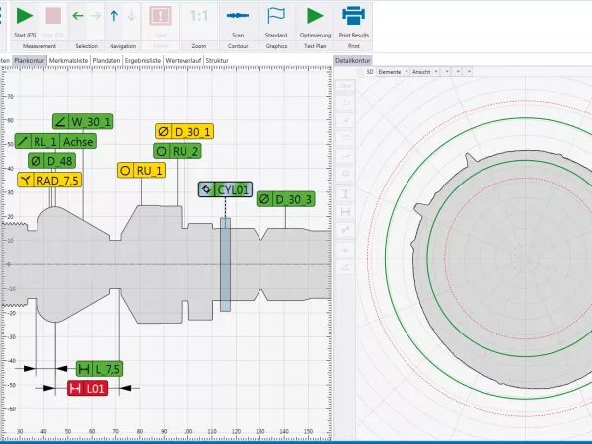The height and width of the screenshot is (444, 592).
Task: Click the Print Results printer icon
Action: (x=352, y=17)
